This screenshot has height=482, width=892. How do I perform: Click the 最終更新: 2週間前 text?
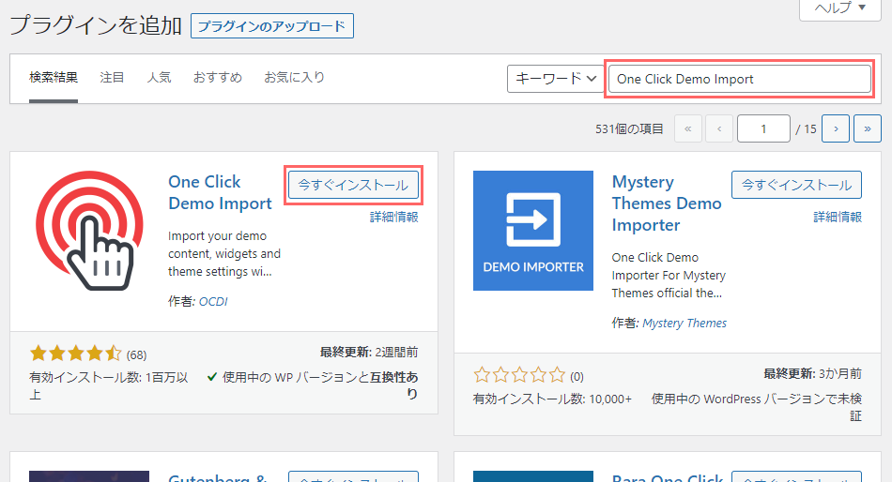pos(369,353)
